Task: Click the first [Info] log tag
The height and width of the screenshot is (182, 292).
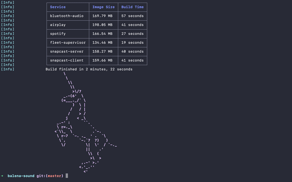Action: [8, 2]
